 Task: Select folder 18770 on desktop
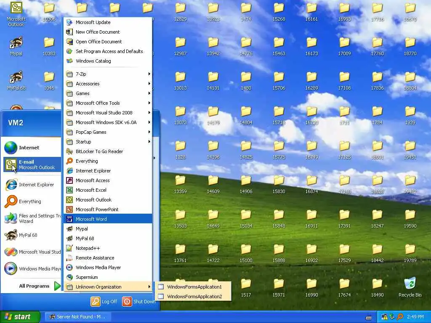(410, 46)
